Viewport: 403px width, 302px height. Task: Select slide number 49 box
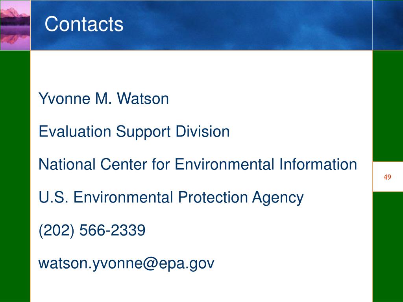point(388,177)
